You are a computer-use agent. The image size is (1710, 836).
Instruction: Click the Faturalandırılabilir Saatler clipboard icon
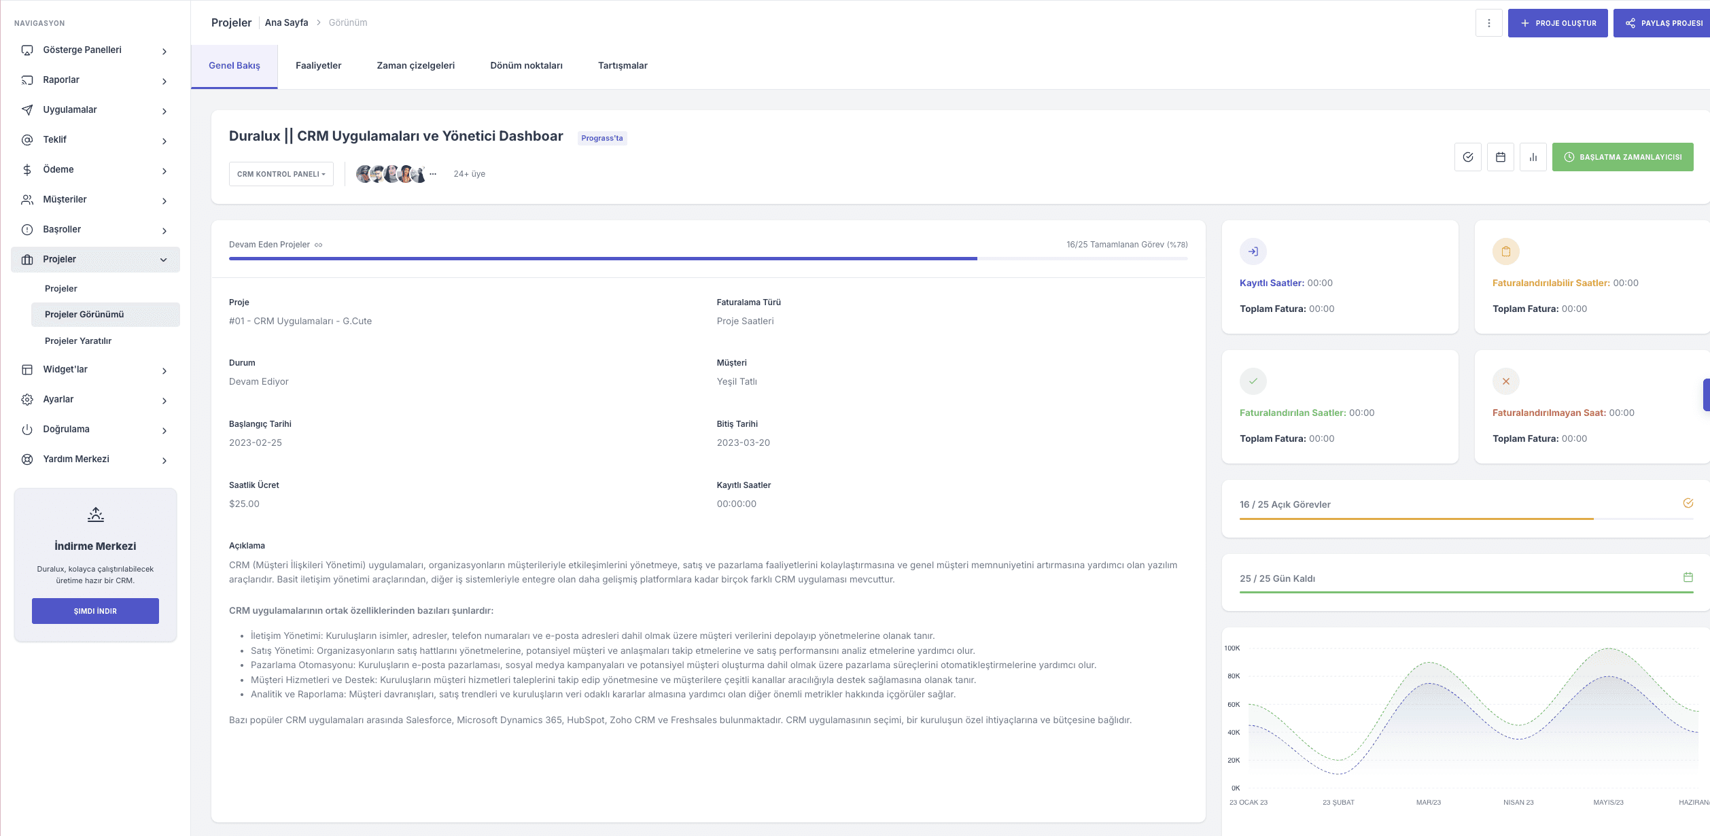(1506, 251)
